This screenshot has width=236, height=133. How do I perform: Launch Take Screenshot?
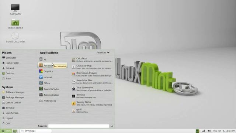click(x=92, y=89)
